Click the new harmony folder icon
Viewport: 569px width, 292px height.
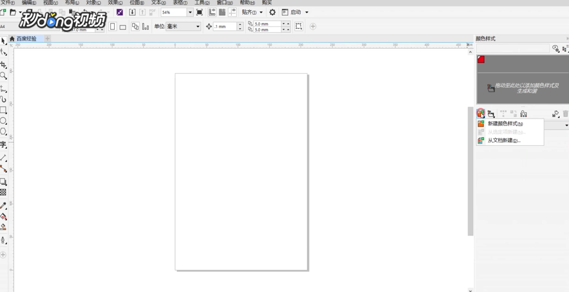pyautogui.click(x=491, y=114)
